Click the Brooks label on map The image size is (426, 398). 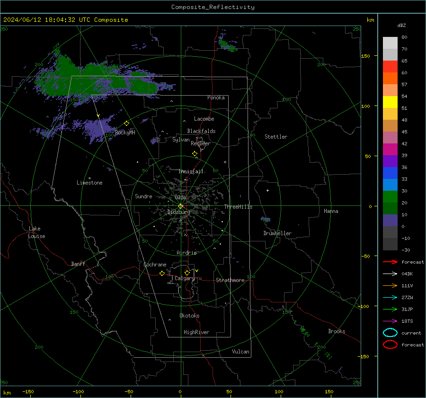[x=337, y=331]
